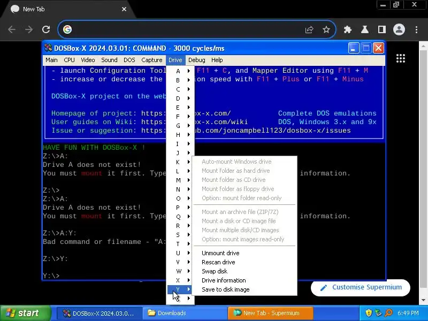Expand drive H submenu

pyautogui.click(x=180, y=135)
